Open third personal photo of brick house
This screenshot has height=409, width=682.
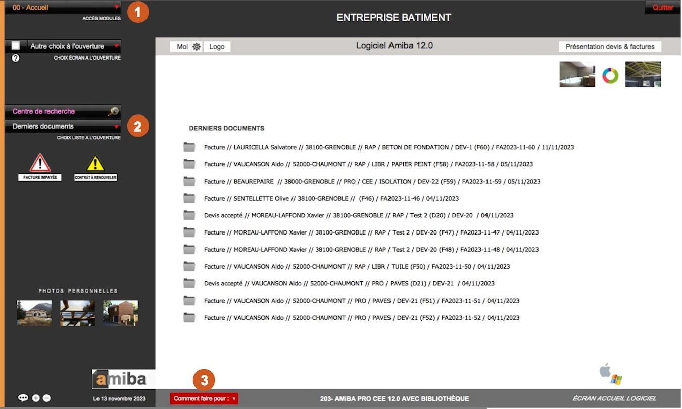(x=121, y=313)
